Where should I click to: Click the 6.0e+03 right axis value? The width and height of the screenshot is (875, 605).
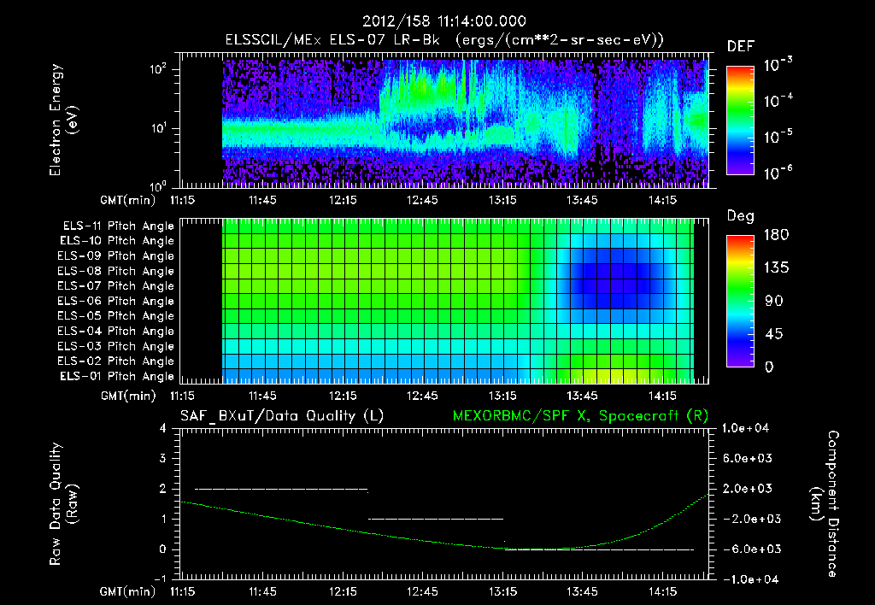click(749, 459)
